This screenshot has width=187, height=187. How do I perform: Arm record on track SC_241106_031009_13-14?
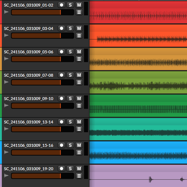[x=61, y=122]
